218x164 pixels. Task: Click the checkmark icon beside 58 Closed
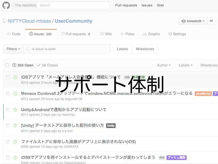(39, 65)
